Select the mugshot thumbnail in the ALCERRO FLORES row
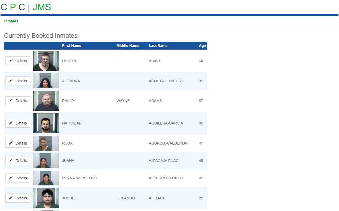Viewport: 339px width, 211px height. point(46,178)
